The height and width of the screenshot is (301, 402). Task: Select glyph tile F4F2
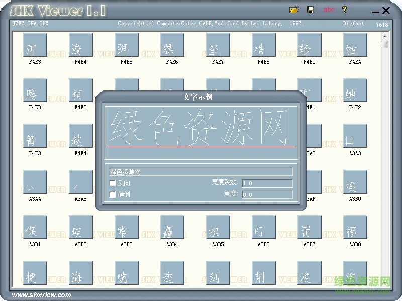click(355, 91)
